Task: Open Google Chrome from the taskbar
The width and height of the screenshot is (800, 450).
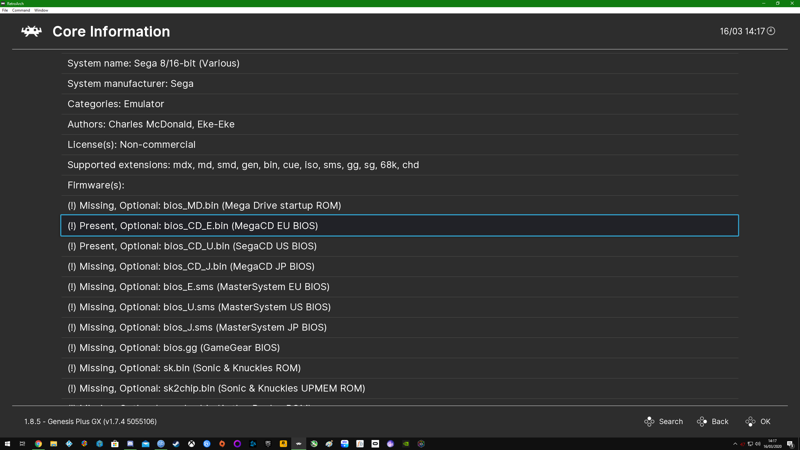Action: pos(38,444)
